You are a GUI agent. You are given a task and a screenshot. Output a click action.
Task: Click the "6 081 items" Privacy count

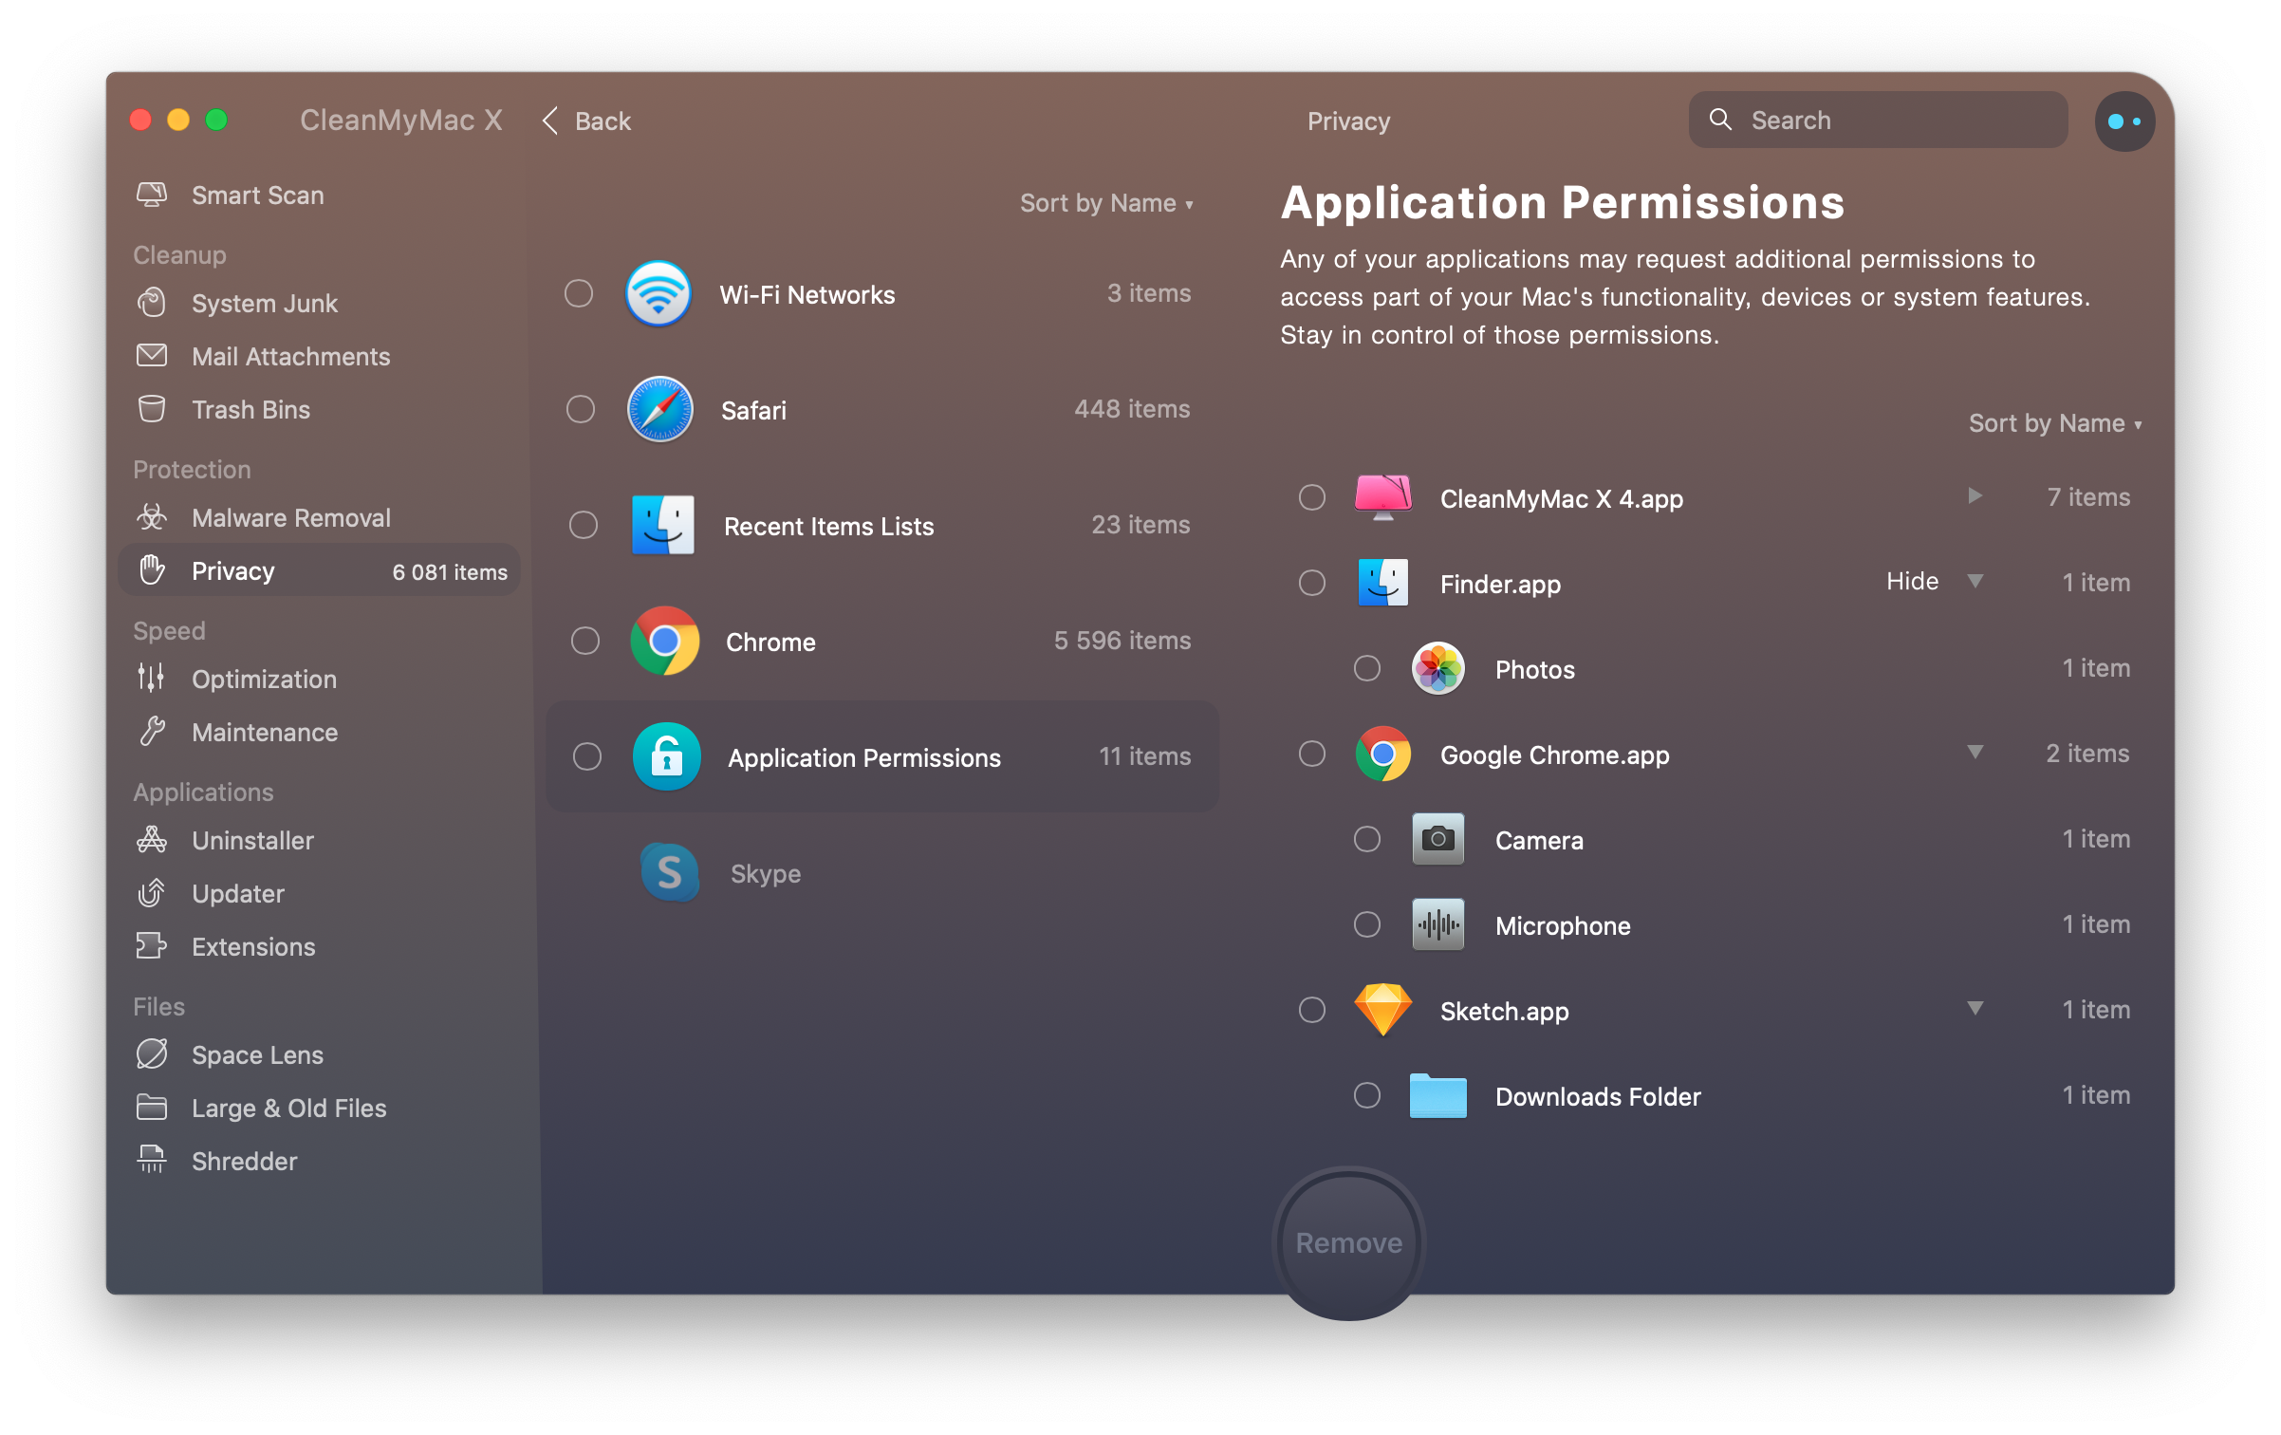pos(450,572)
